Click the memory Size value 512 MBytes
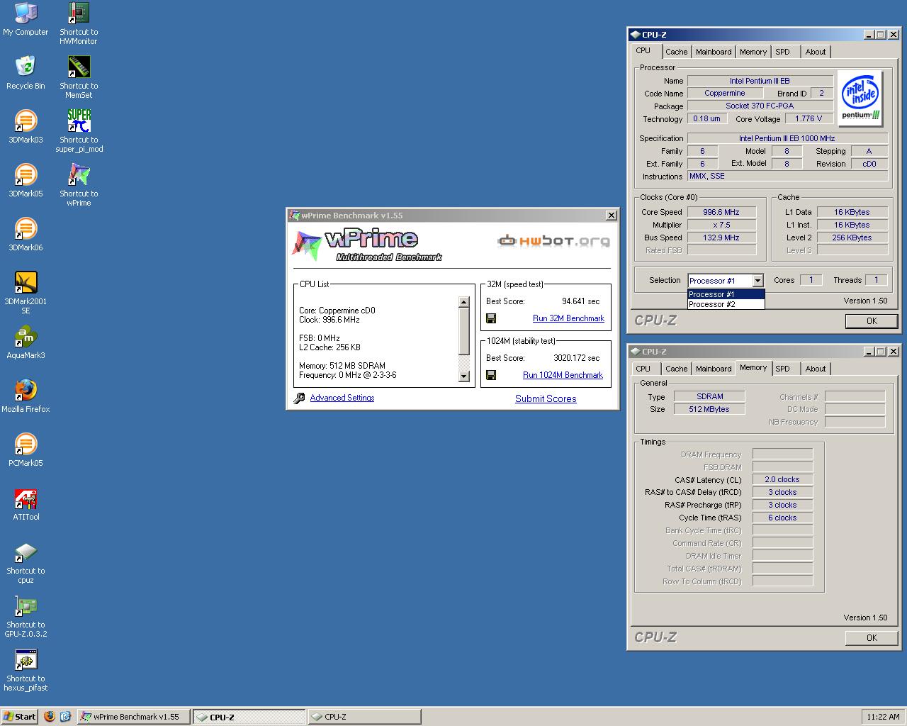The width and height of the screenshot is (907, 726). [x=709, y=409]
